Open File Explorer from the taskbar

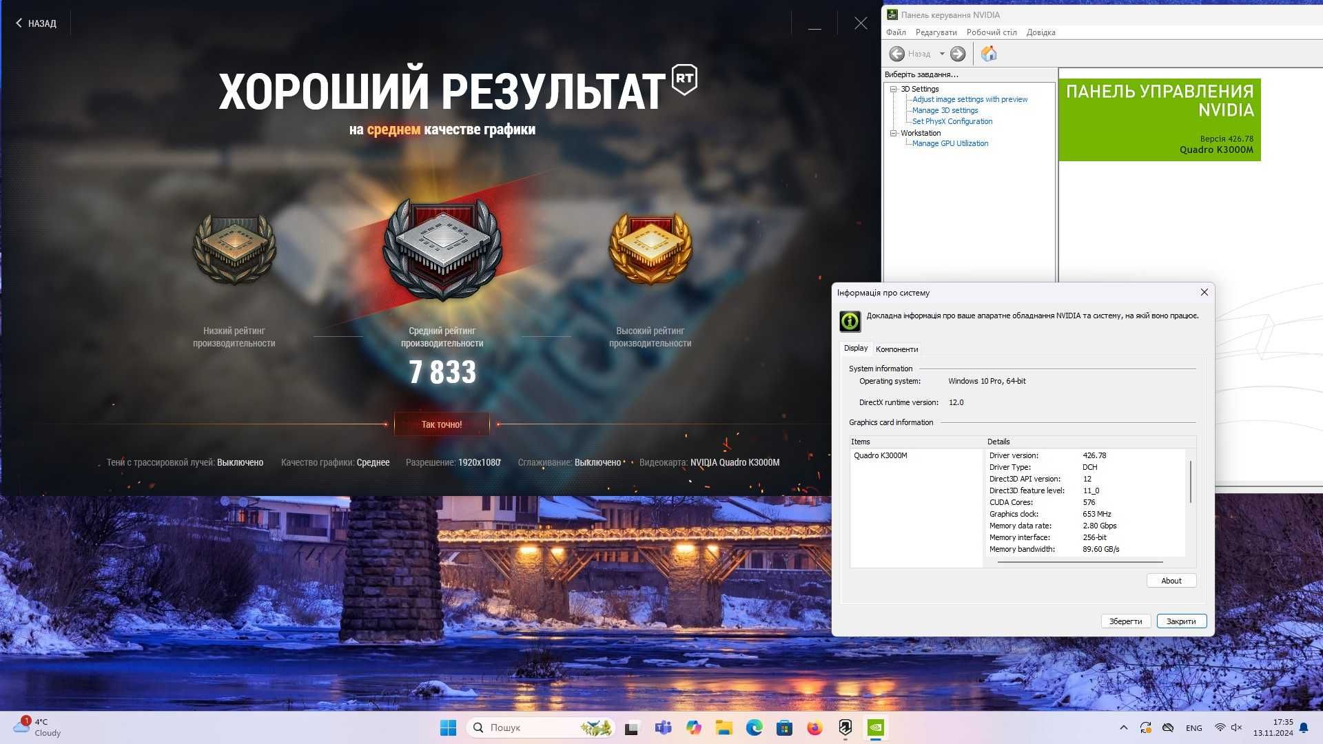(x=724, y=727)
